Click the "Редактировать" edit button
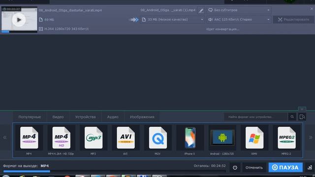This screenshot has height=177, width=315. coord(293,20)
